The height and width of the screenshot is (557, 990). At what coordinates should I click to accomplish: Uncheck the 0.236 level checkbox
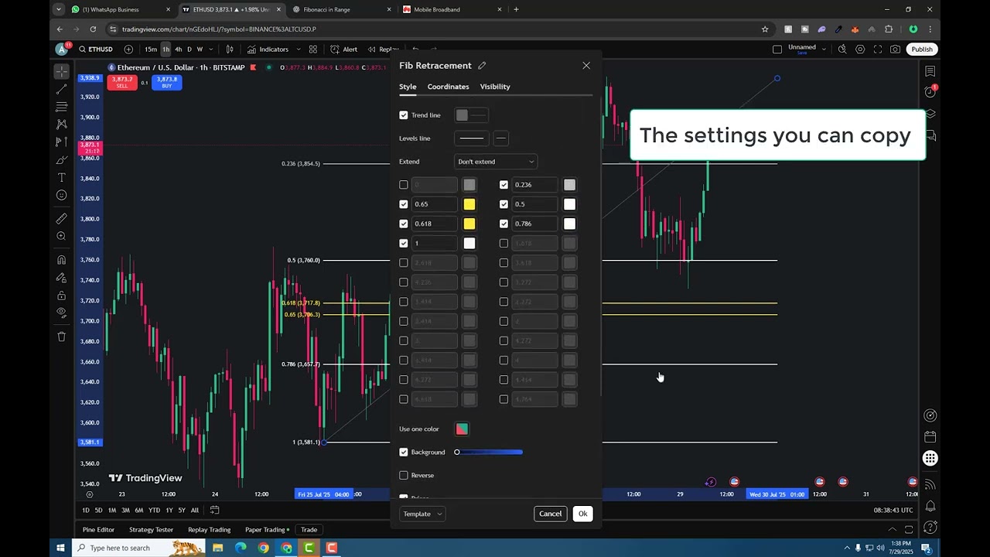(x=504, y=185)
